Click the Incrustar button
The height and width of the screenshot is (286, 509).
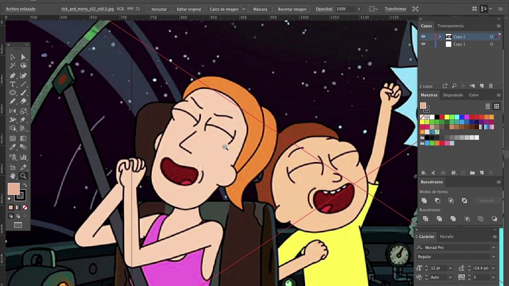point(159,9)
